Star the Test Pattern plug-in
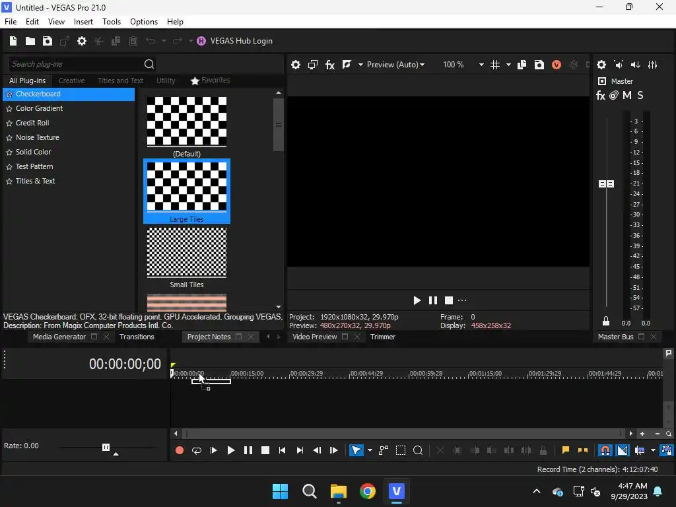The width and height of the screenshot is (676, 507). coord(9,167)
